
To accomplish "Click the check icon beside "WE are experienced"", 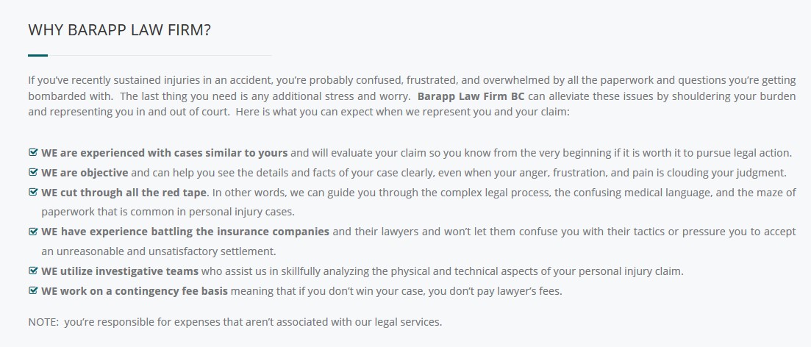I will point(33,153).
